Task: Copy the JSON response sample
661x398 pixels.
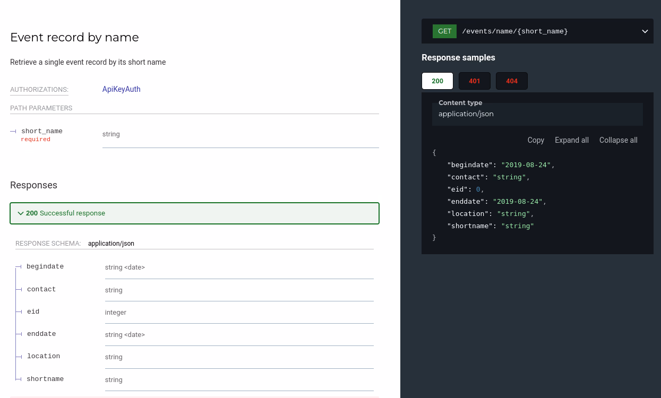Action: 535,140
